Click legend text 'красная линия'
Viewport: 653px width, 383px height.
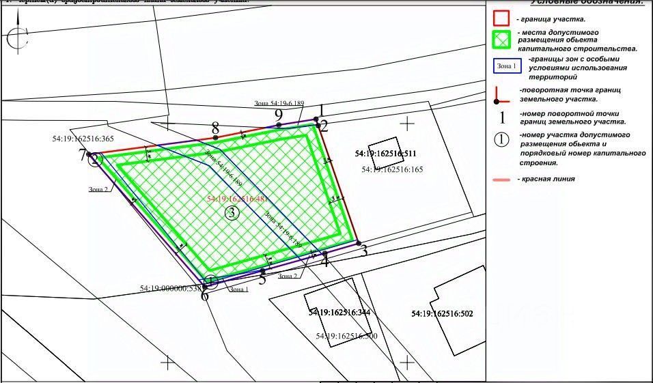[546, 179]
